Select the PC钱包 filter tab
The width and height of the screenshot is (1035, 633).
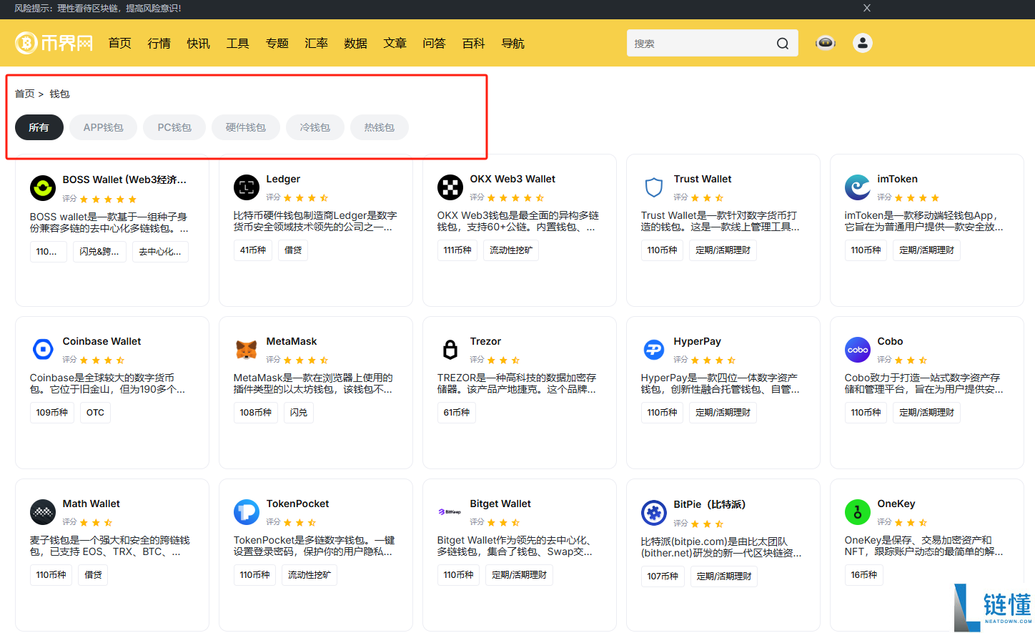click(x=174, y=127)
